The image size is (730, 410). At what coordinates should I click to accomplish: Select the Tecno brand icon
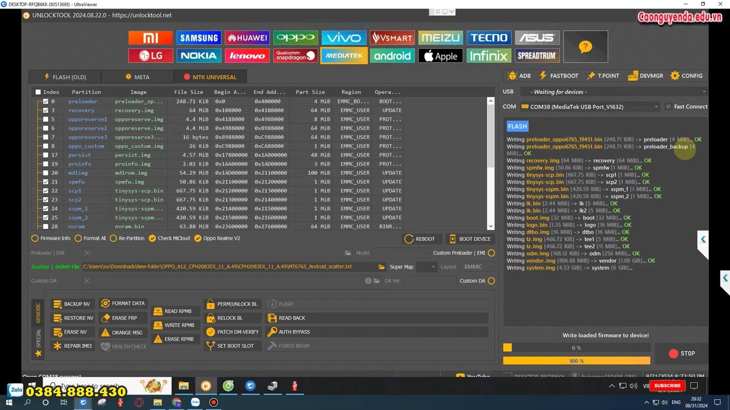(x=489, y=38)
